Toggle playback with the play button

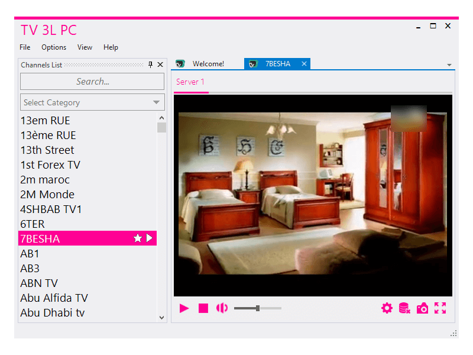(184, 308)
